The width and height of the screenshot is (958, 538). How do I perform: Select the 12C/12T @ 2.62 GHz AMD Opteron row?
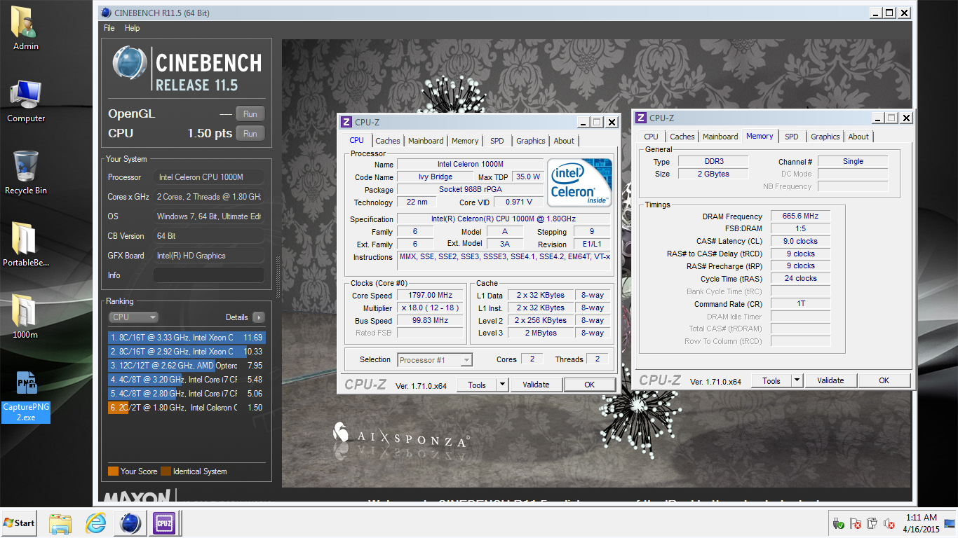click(187, 366)
